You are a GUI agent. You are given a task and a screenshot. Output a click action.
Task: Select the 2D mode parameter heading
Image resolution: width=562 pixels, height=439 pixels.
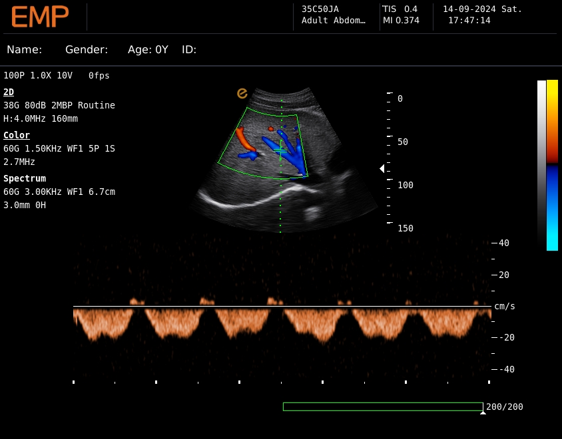coord(9,92)
